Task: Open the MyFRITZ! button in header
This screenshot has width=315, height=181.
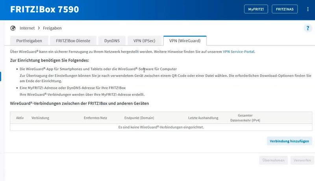Action: 256,9
